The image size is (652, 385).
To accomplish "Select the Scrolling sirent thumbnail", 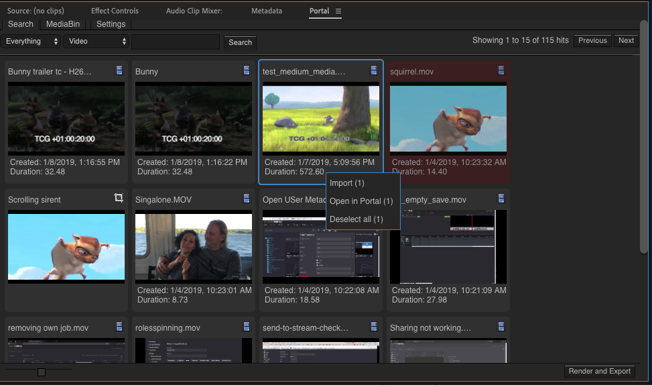I will [x=66, y=247].
